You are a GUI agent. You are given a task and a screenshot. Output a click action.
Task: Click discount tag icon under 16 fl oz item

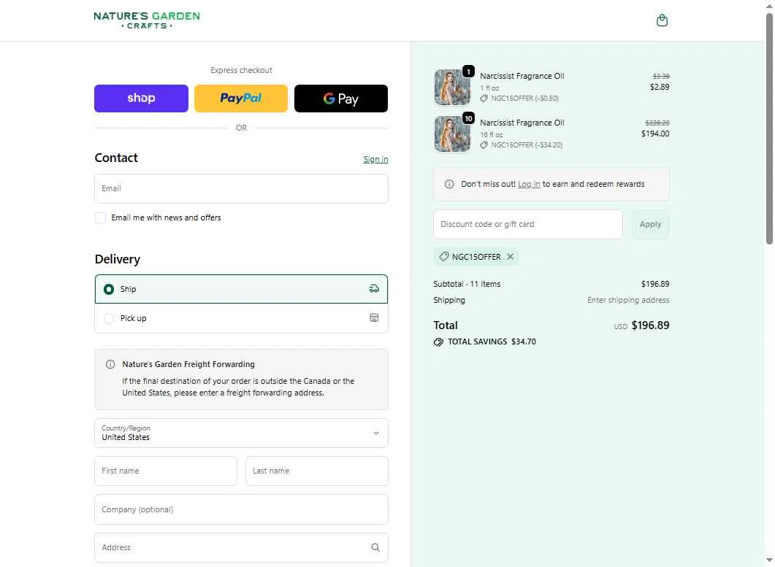pyautogui.click(x=484, y=144)
